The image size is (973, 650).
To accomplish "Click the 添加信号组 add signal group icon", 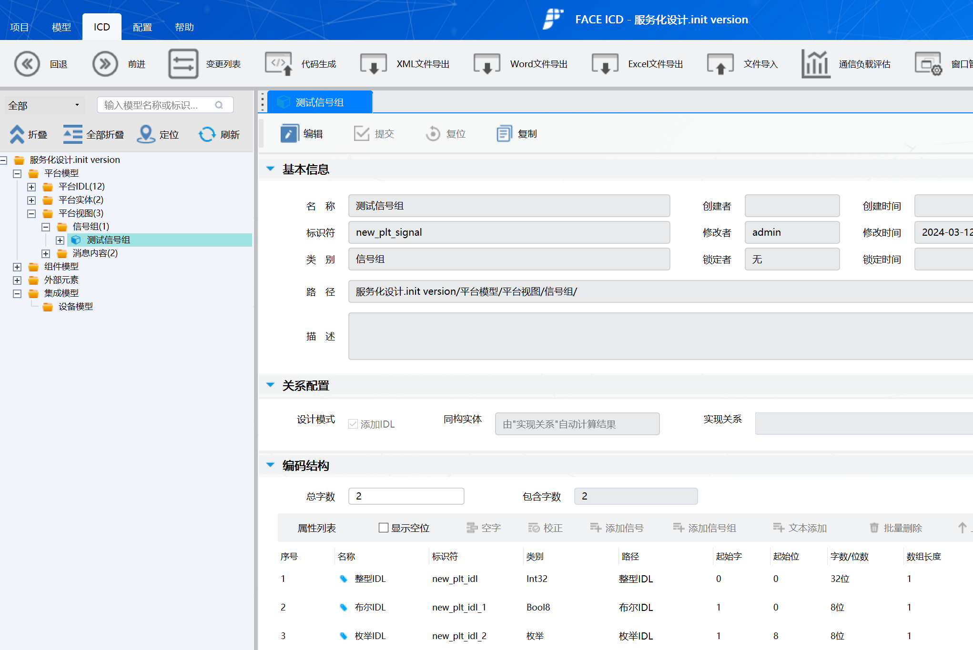I will (679, 528).
